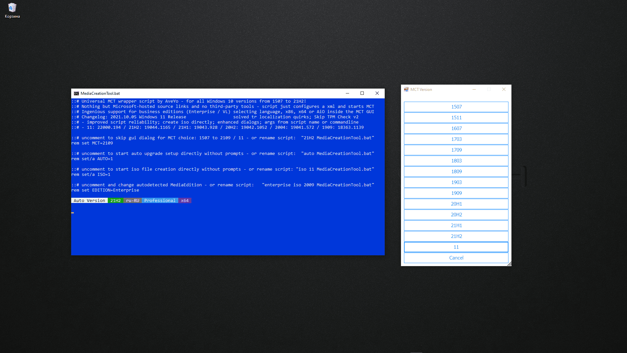Pick the 1607 version option
The image size is (627, 353).
coord(456,128)
